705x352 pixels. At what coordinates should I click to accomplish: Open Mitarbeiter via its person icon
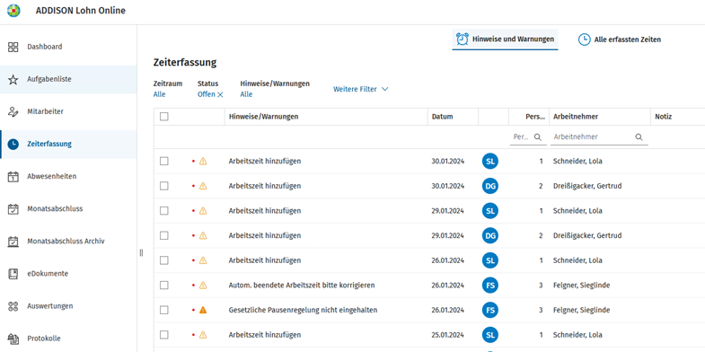click(x=13, y=112)
